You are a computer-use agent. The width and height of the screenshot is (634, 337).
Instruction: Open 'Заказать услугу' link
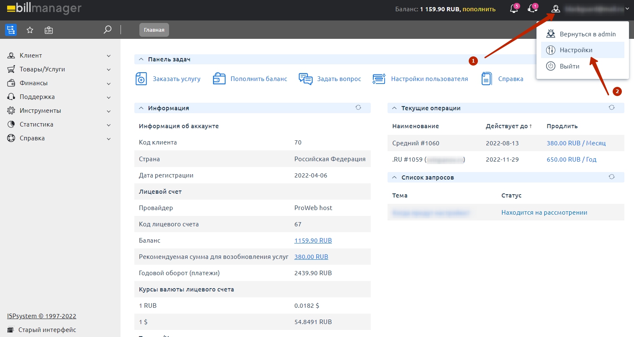[177, 79]
